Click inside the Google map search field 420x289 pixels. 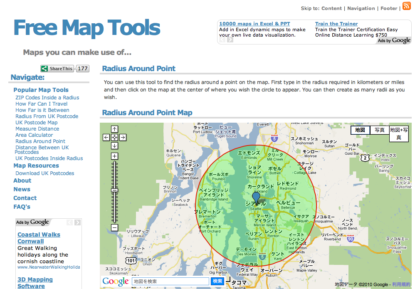(x=170, y=281)
